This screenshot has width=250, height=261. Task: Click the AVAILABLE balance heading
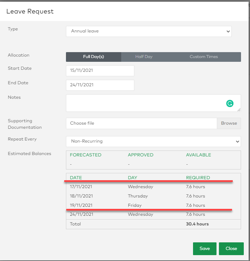pyautogui.click(x=199, y=155)
